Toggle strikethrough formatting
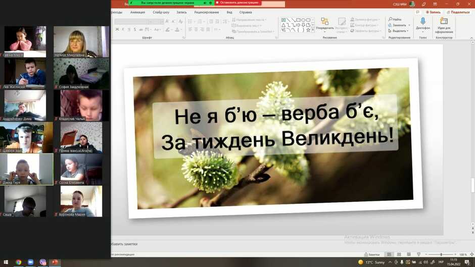 pos(141,29)
